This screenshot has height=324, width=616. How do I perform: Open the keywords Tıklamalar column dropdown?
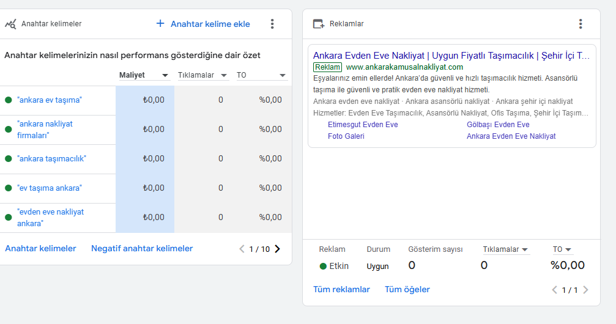tap(202, 75)
